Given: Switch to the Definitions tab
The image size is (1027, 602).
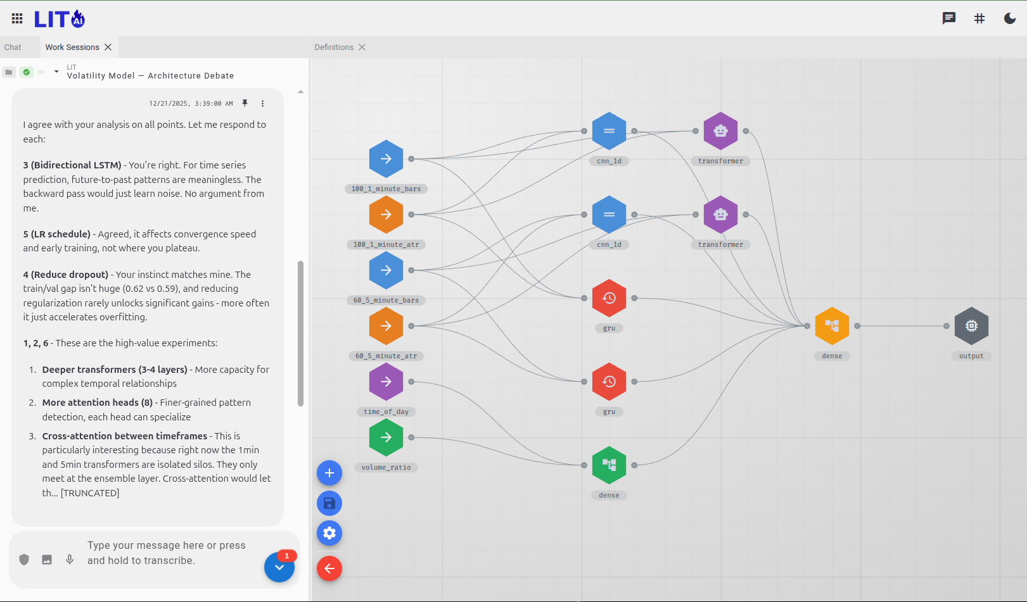Looking at the screenshot, I should point(335,47).
